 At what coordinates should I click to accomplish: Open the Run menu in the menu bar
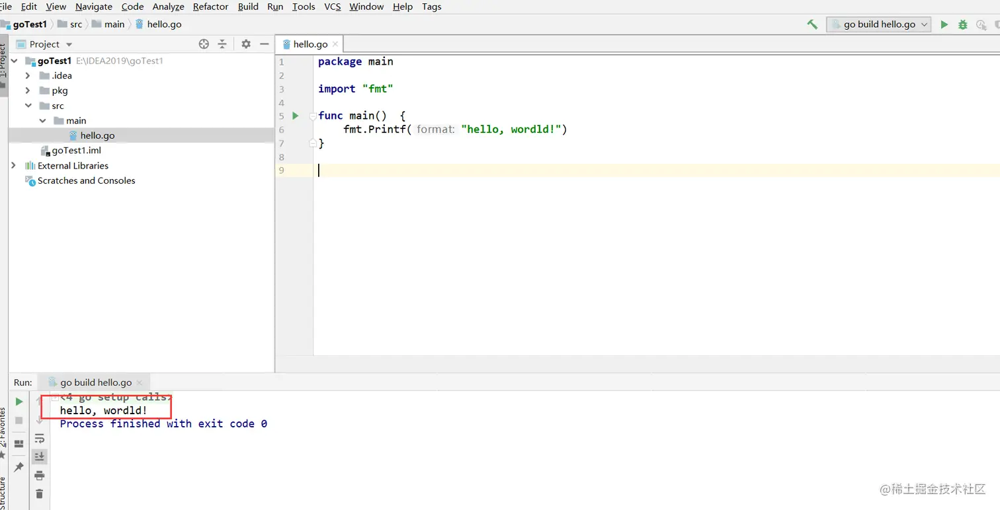275,7
